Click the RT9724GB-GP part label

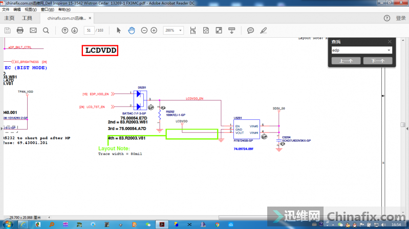point(243,141)
